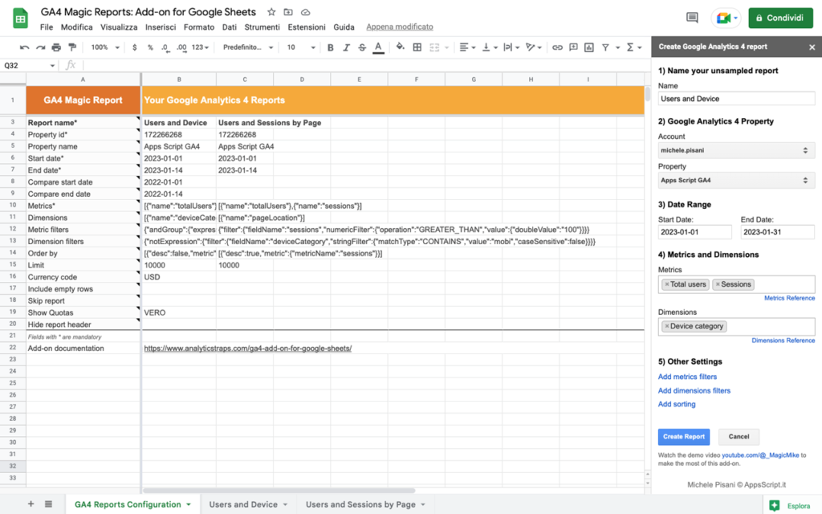Open the Inserisci menu
Viewport: 822px width, 514px height.
pyautogui.click(x=161, y=27)
